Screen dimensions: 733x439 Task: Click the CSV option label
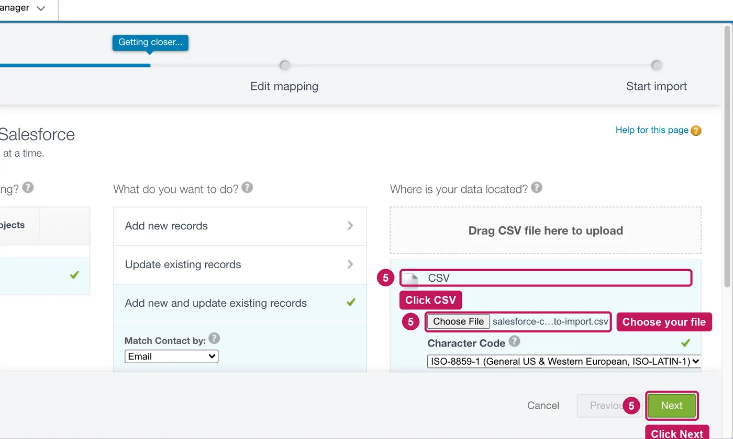(x=439, y=278)
